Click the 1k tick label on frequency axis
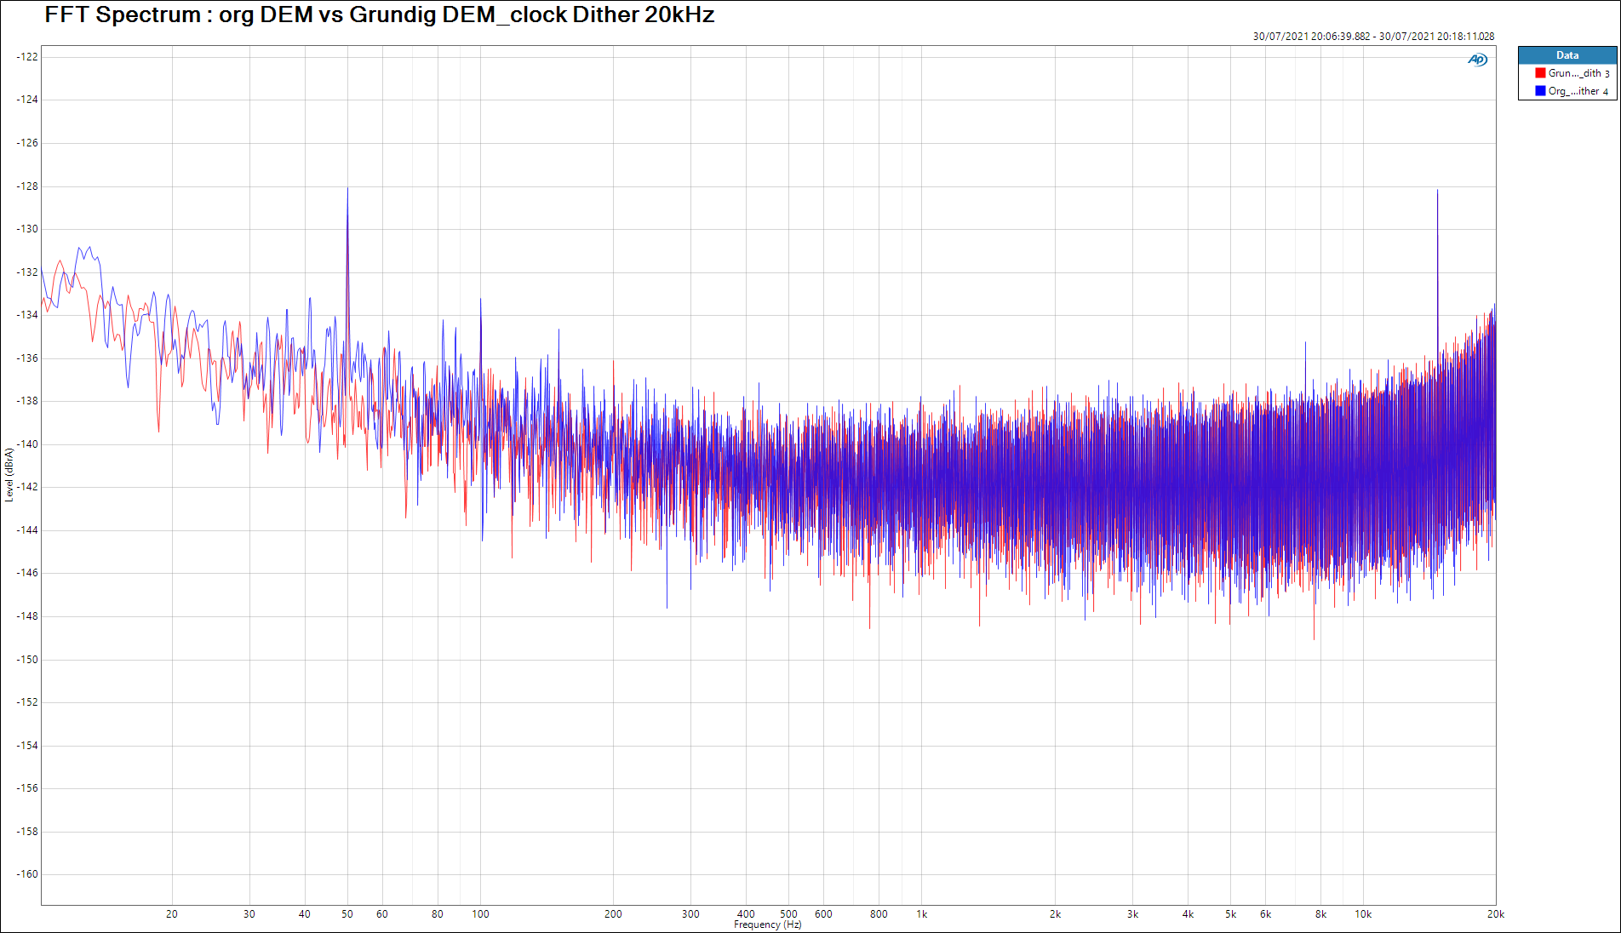This screenshot has width=1621, height=933. click(x=921, y=914)
